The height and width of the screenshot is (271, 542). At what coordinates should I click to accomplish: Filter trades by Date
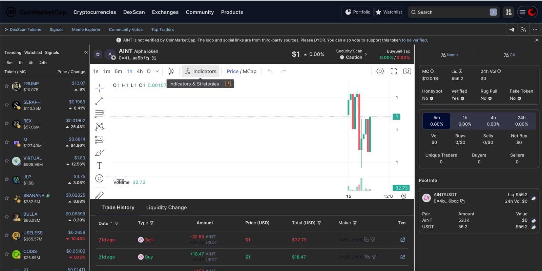[117, 223]
